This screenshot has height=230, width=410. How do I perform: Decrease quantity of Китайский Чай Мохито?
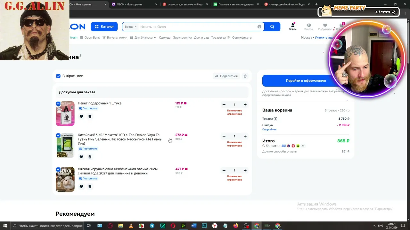tap(224, 136)
